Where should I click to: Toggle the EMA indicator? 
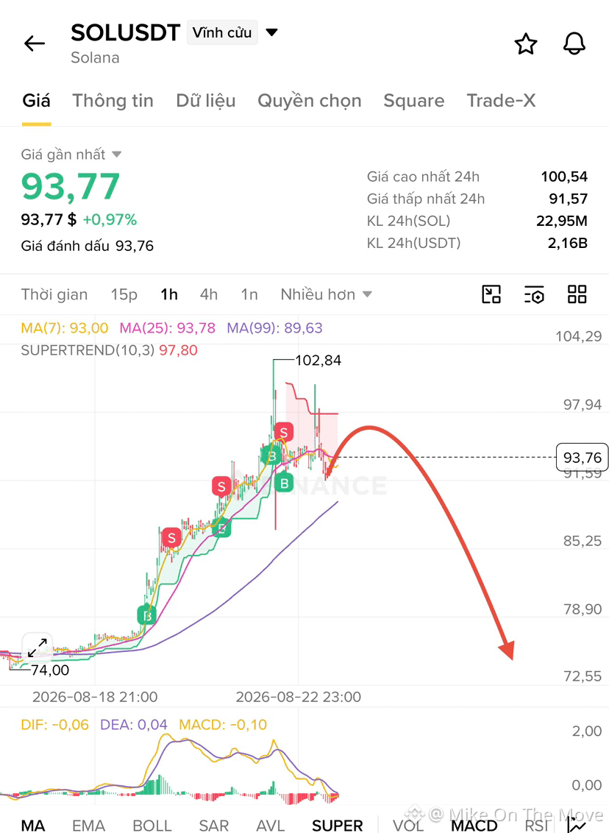click(89, 825)
